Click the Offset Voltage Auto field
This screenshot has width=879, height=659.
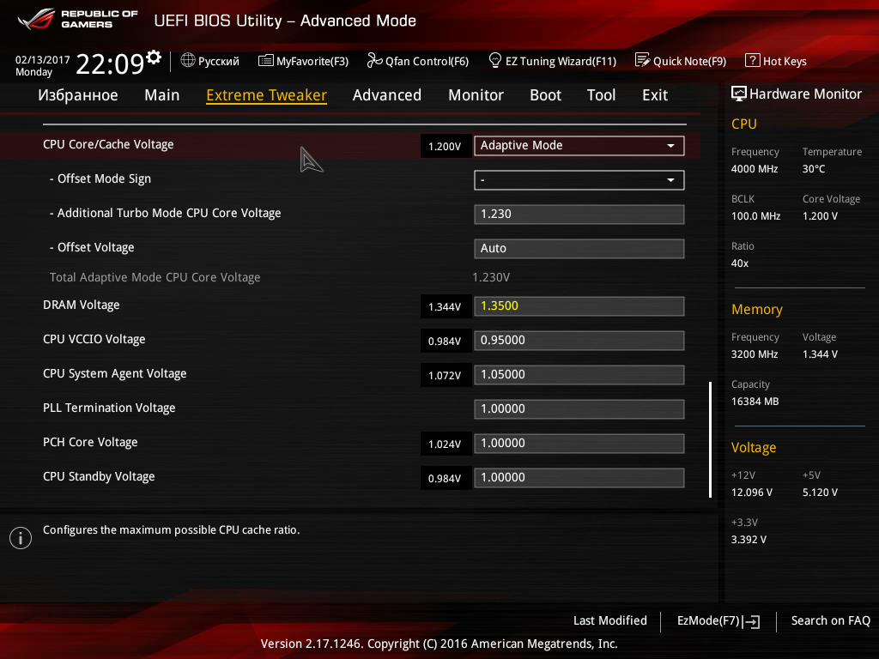click(579, 248)
